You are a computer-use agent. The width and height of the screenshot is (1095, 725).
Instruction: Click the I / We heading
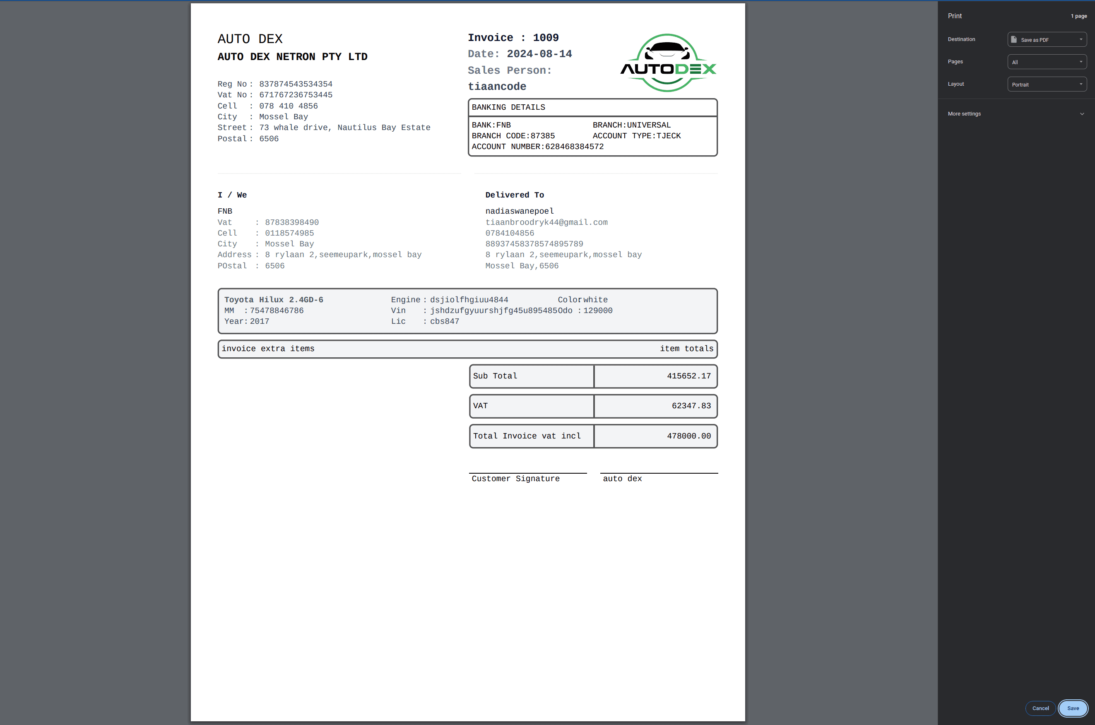(232, 195)
